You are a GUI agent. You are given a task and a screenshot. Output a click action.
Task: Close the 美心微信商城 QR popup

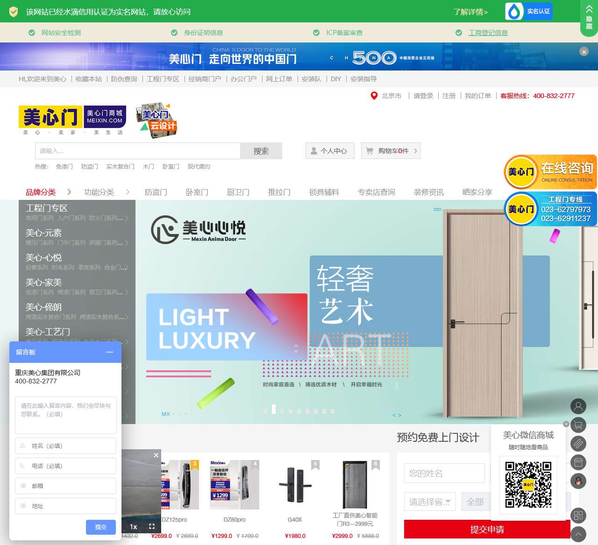pyautogui.click(x=566, y=424)
